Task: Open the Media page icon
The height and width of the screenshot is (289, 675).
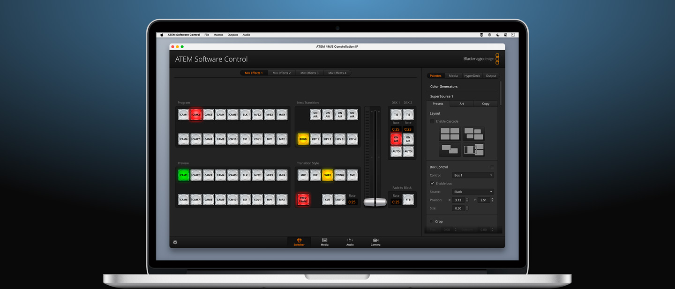Action: click(324, 242)
